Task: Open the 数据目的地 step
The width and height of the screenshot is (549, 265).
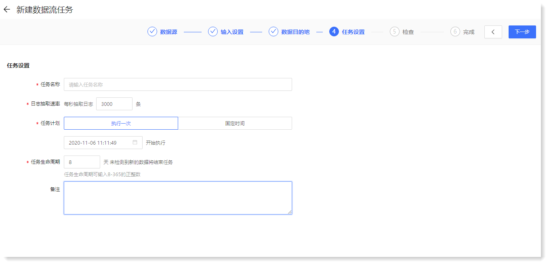Action: [x=295, y=32]
